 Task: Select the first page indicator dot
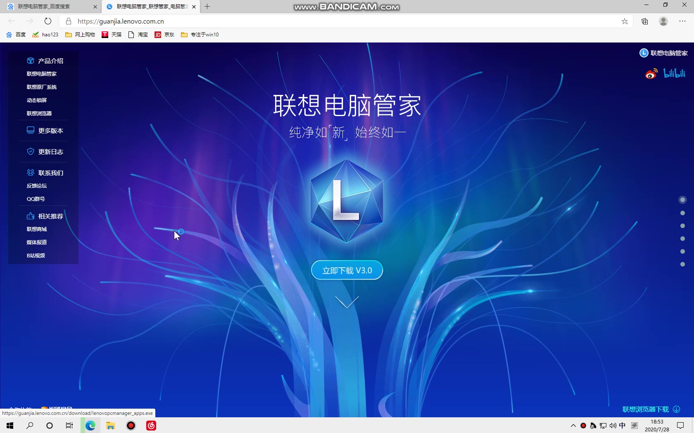[x=682, y=200]
